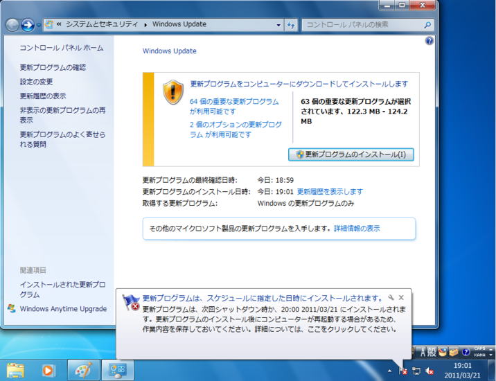
Task: Open インストールされた更新プログラム link
Action: (x=62, y=290)
